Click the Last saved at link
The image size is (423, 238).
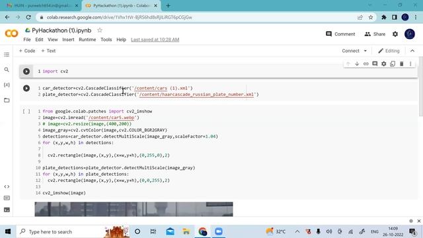click(x=155, y=40)
